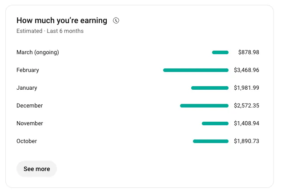This screenshot has height=195, width=281.
Task: Click the $3,468.96 February amount
Action: tap(246, 70)
